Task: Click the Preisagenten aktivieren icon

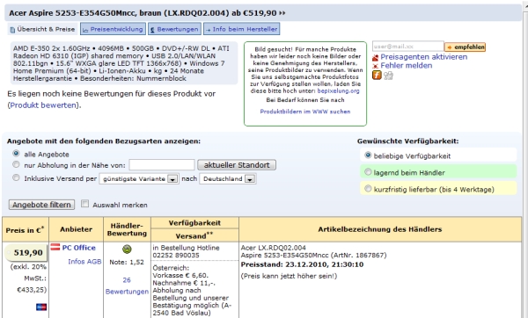Action: 375,57
